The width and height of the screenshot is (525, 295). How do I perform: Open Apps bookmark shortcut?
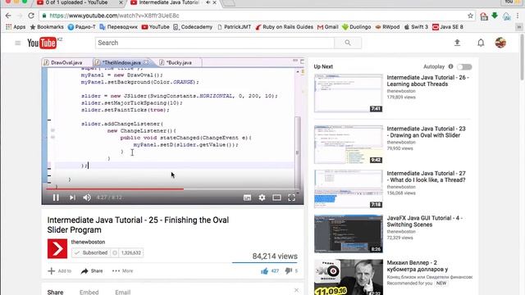[16, 27]
